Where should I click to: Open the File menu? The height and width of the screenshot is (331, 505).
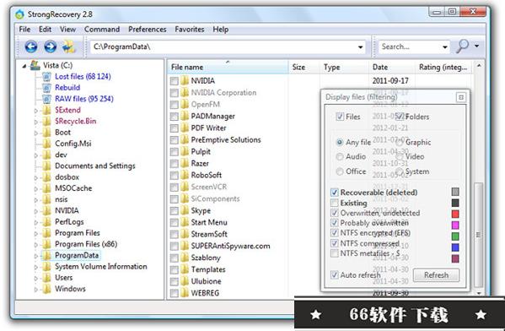tap(24, 30)
